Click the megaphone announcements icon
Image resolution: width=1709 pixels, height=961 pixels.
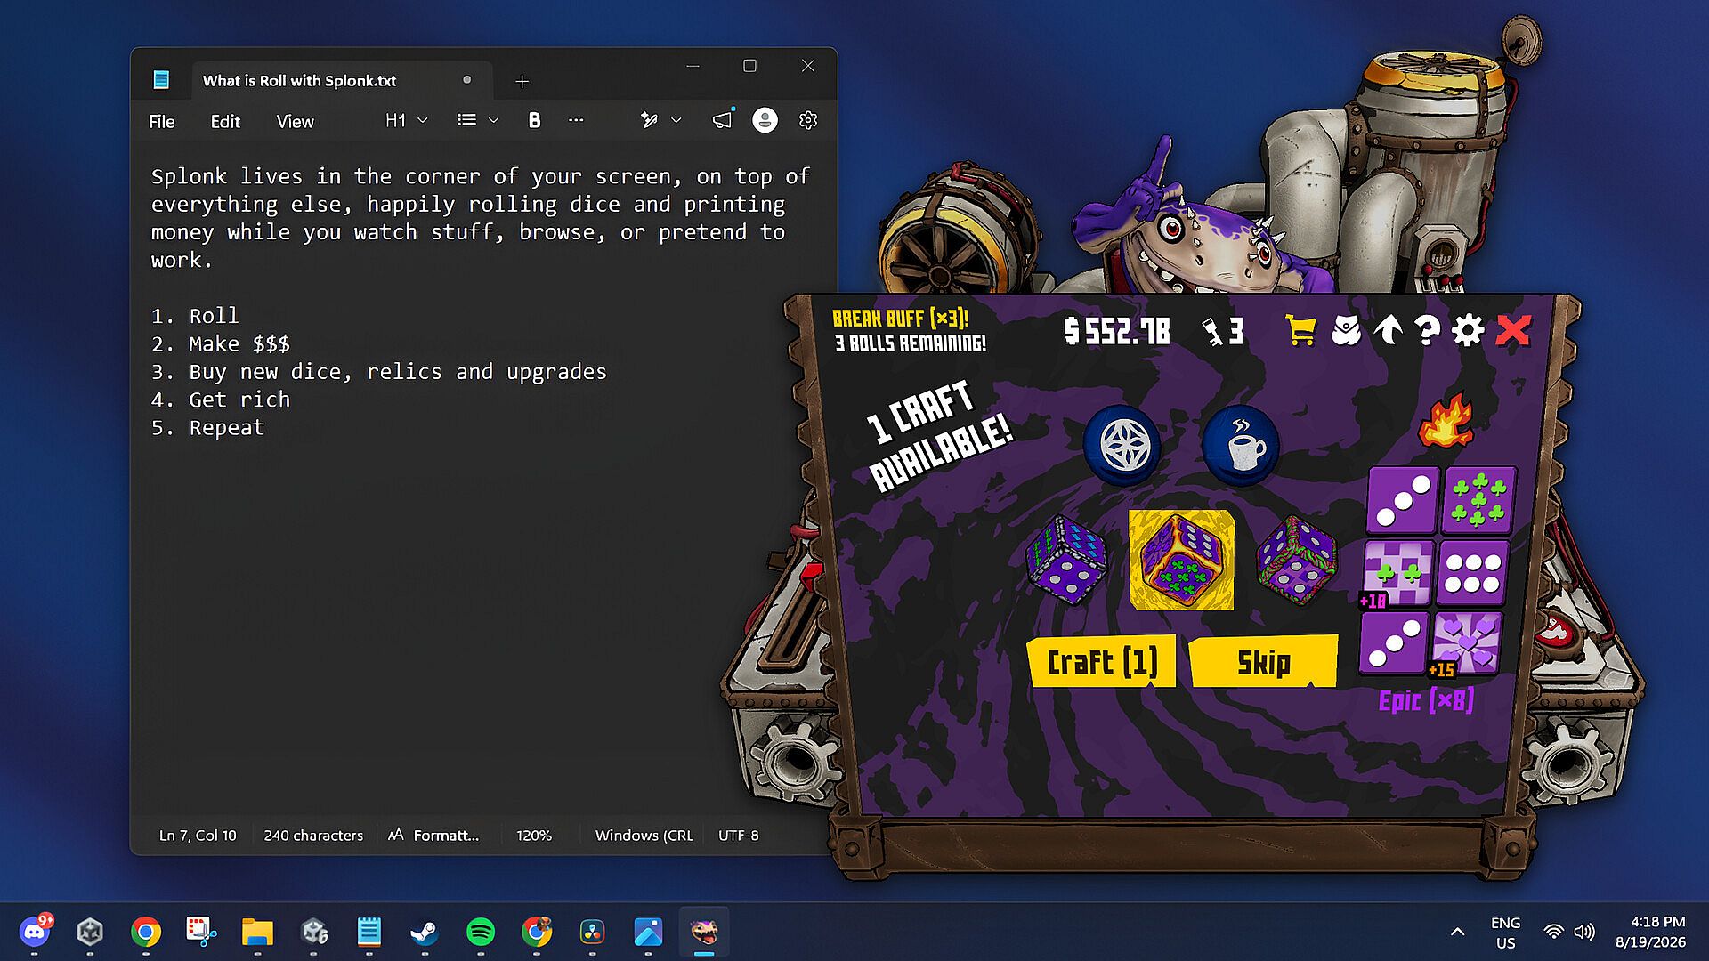point(722,120)
